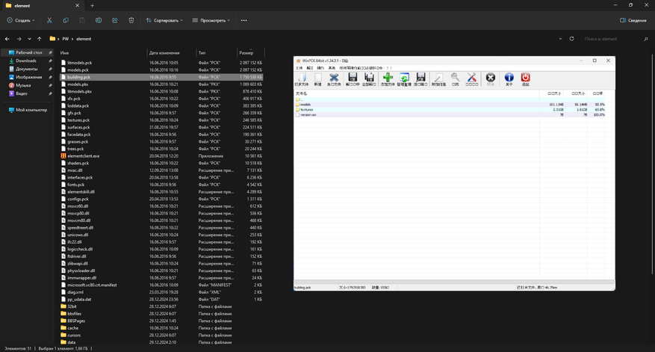Select the textures folder in WinPCK list
Viewport: 655px width, 352px height.
pos(306,110)
